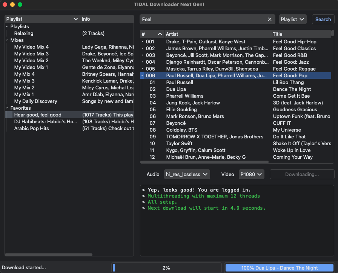Click the macOS green zoom window button
The width and height of the screenshot is (338, 273).
point(20,5)
